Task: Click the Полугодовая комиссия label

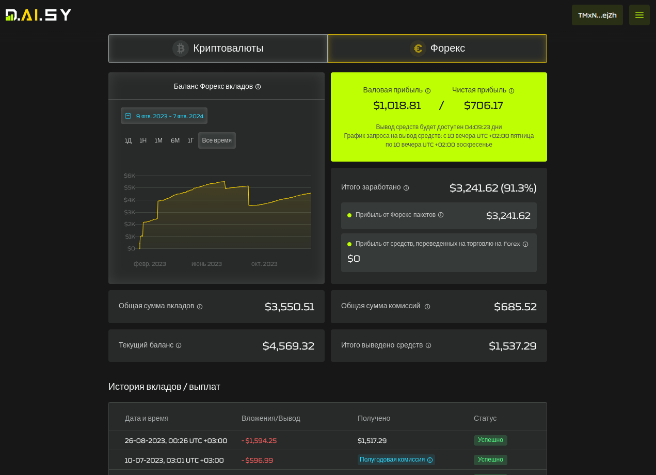Action: 392,460
